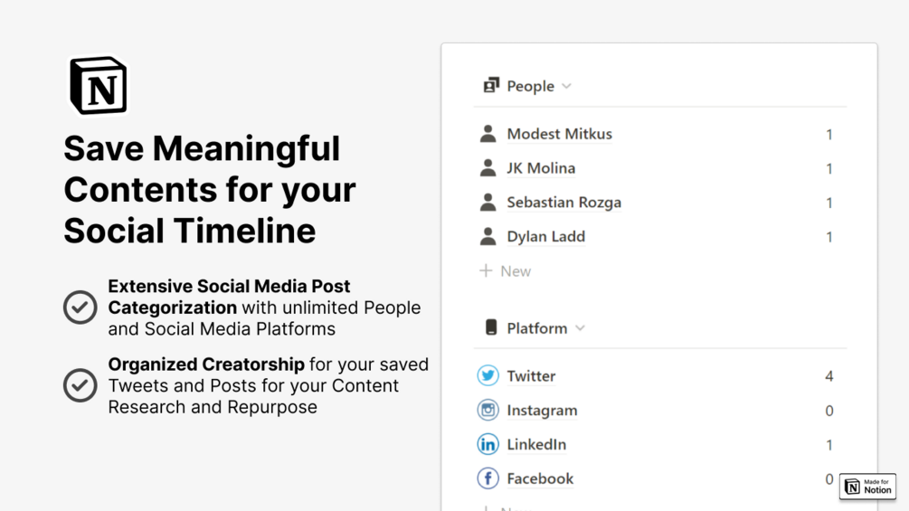Click checkmark beside Organized Creatorship
909x511 pixels.
click(x=80, y=385)
